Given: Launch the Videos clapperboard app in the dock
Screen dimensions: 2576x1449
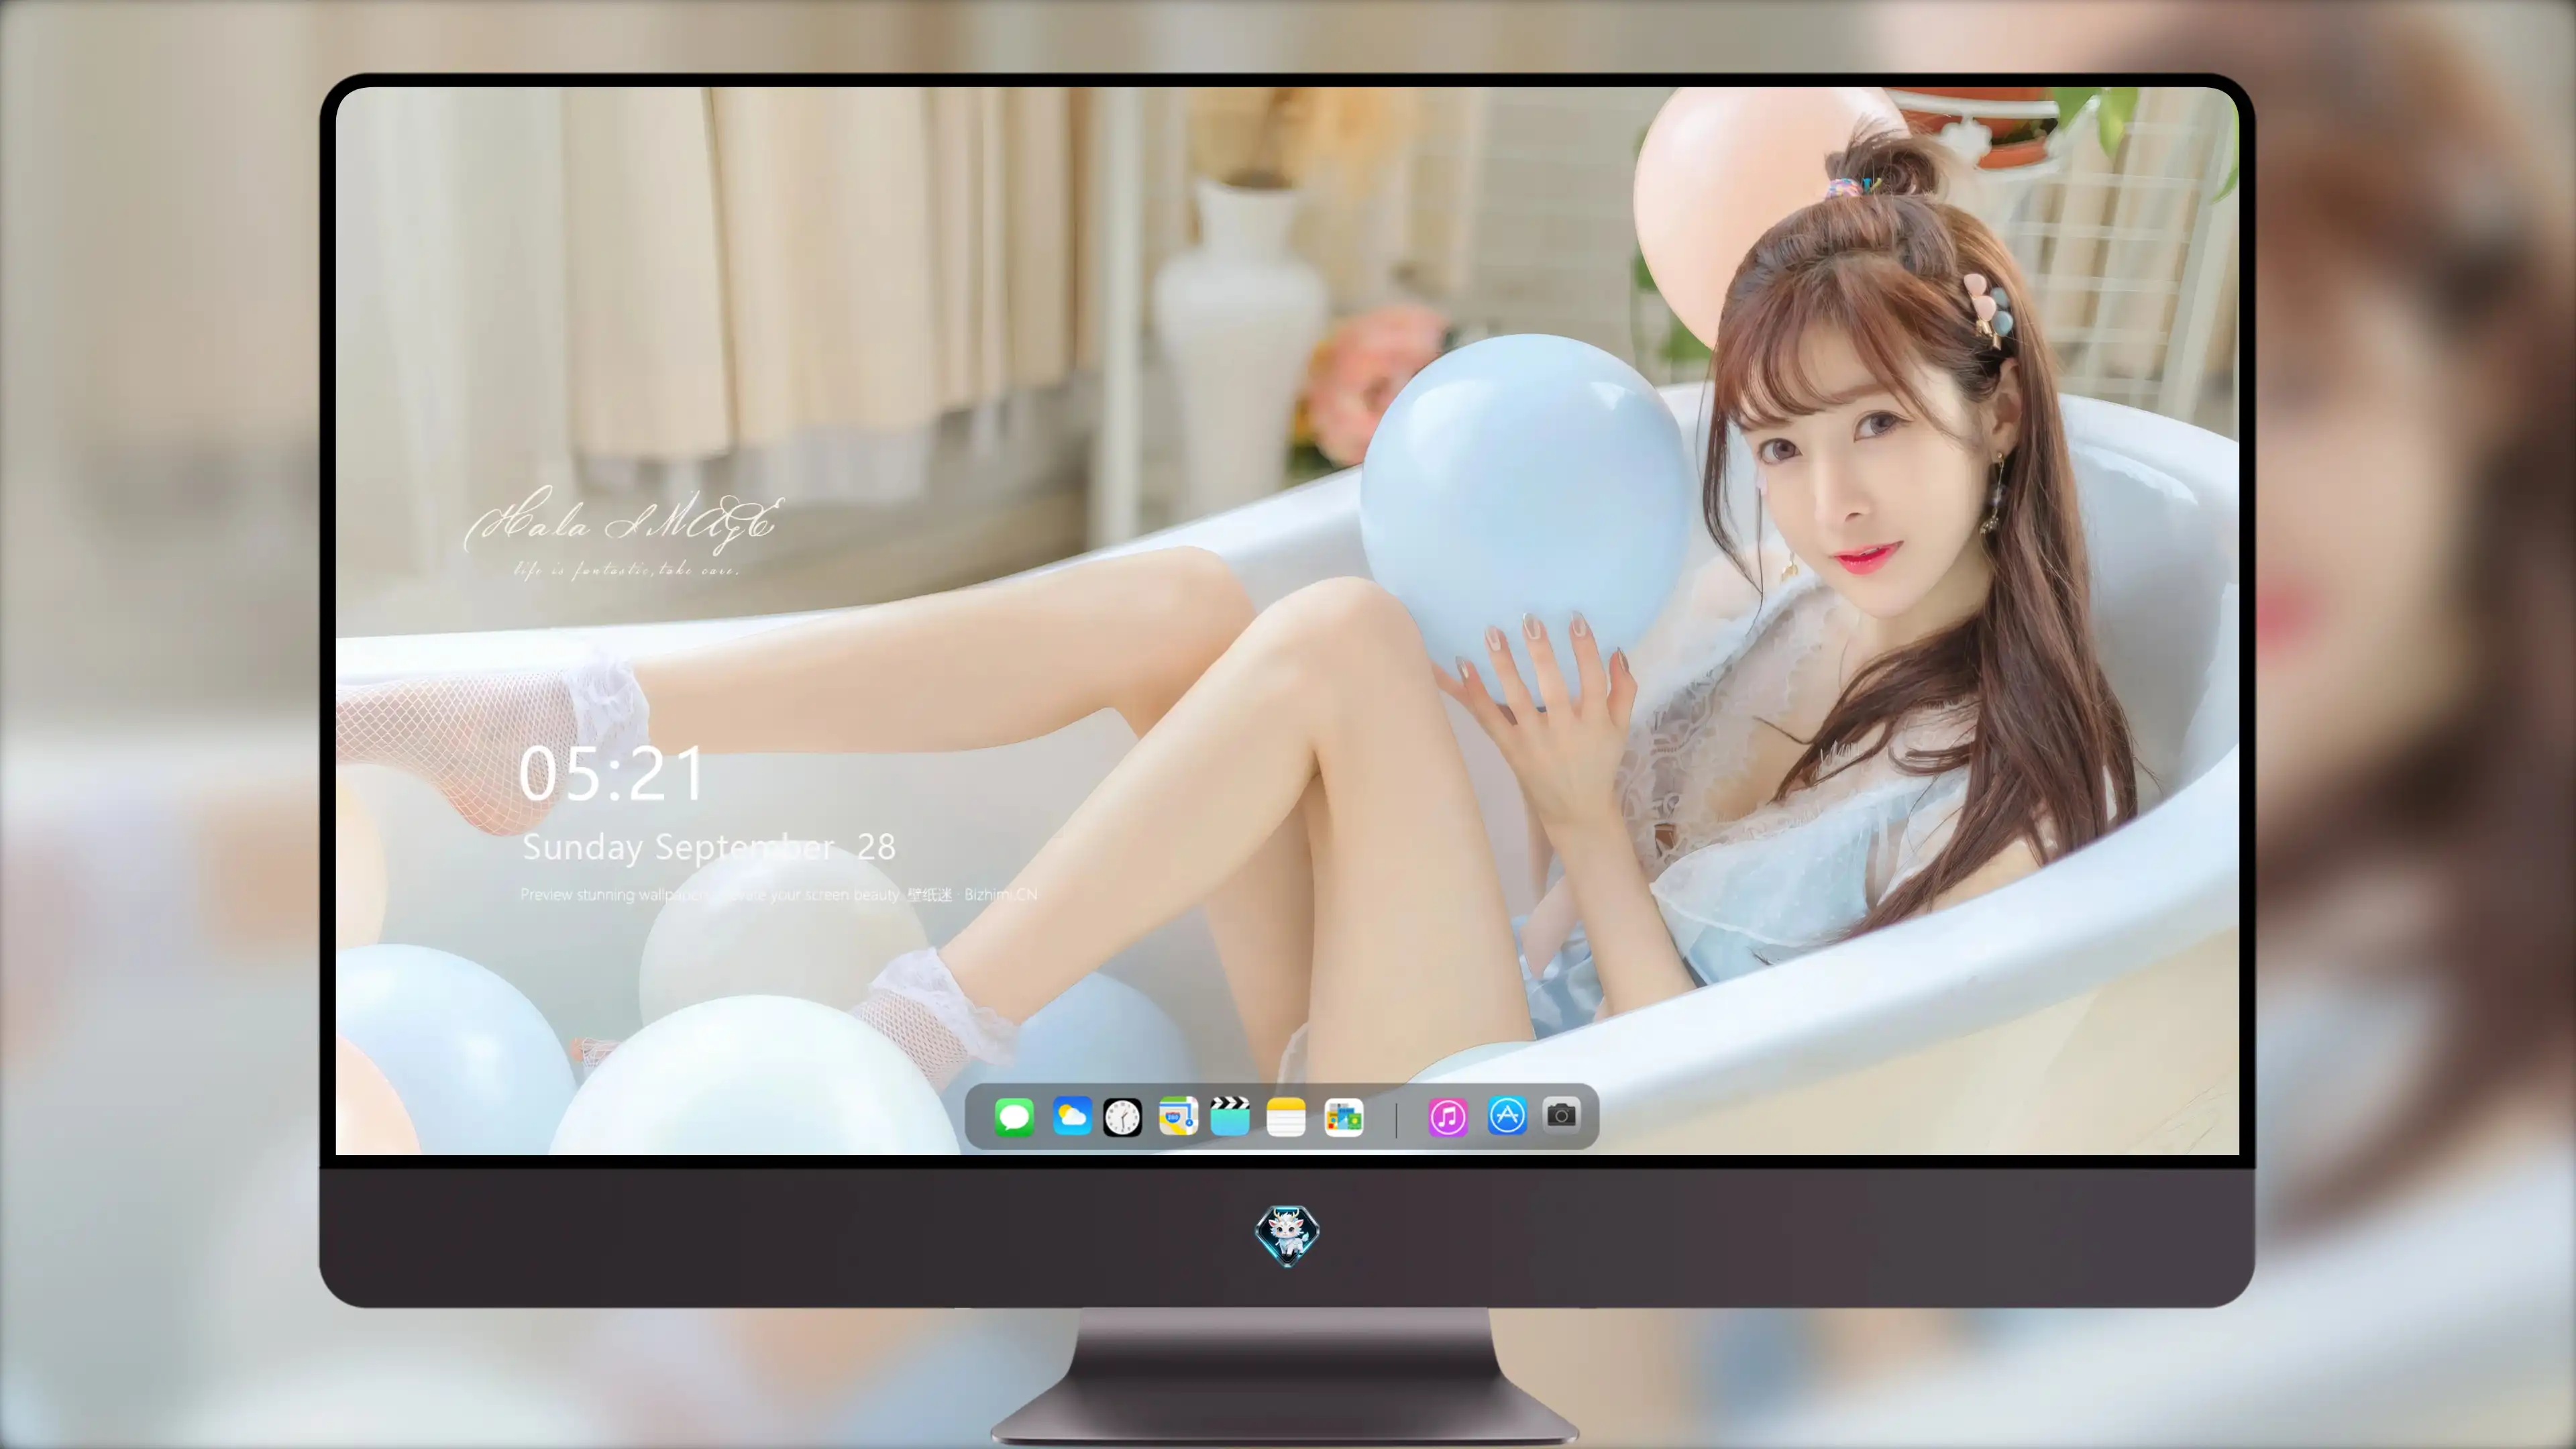Looking at the screenshot, I should [x=1230, y=1116].
